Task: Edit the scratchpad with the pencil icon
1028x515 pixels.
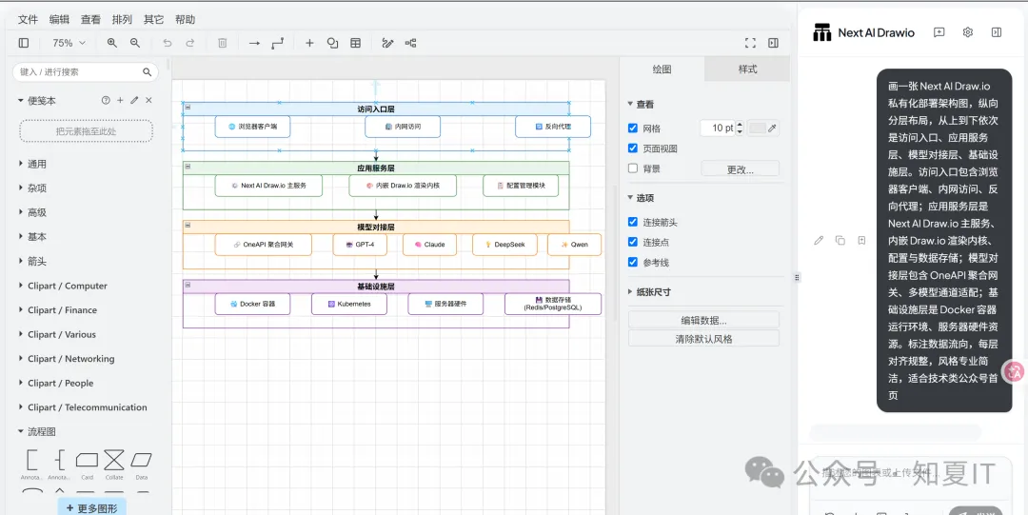Action: pos(134,100)
